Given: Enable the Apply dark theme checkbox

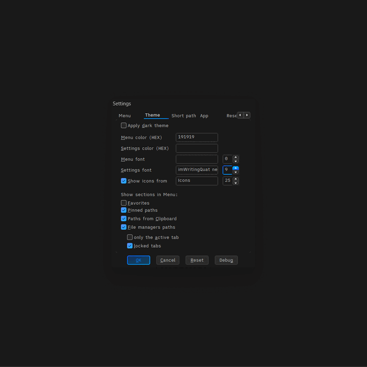Looking at the screenshot, I should (x=124, y=125).
